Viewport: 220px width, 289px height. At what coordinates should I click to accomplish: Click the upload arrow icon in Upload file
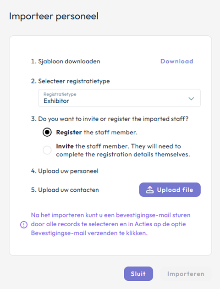click(150, 189)
